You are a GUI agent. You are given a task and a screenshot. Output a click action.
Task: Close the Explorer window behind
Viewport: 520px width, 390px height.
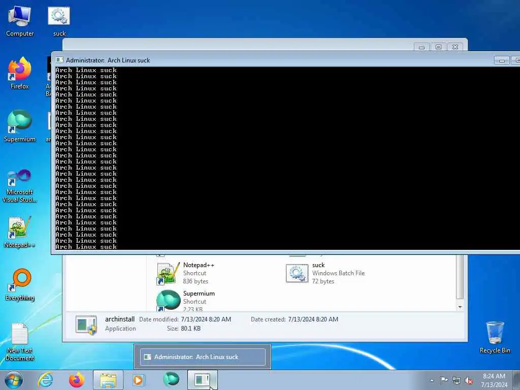455,47
